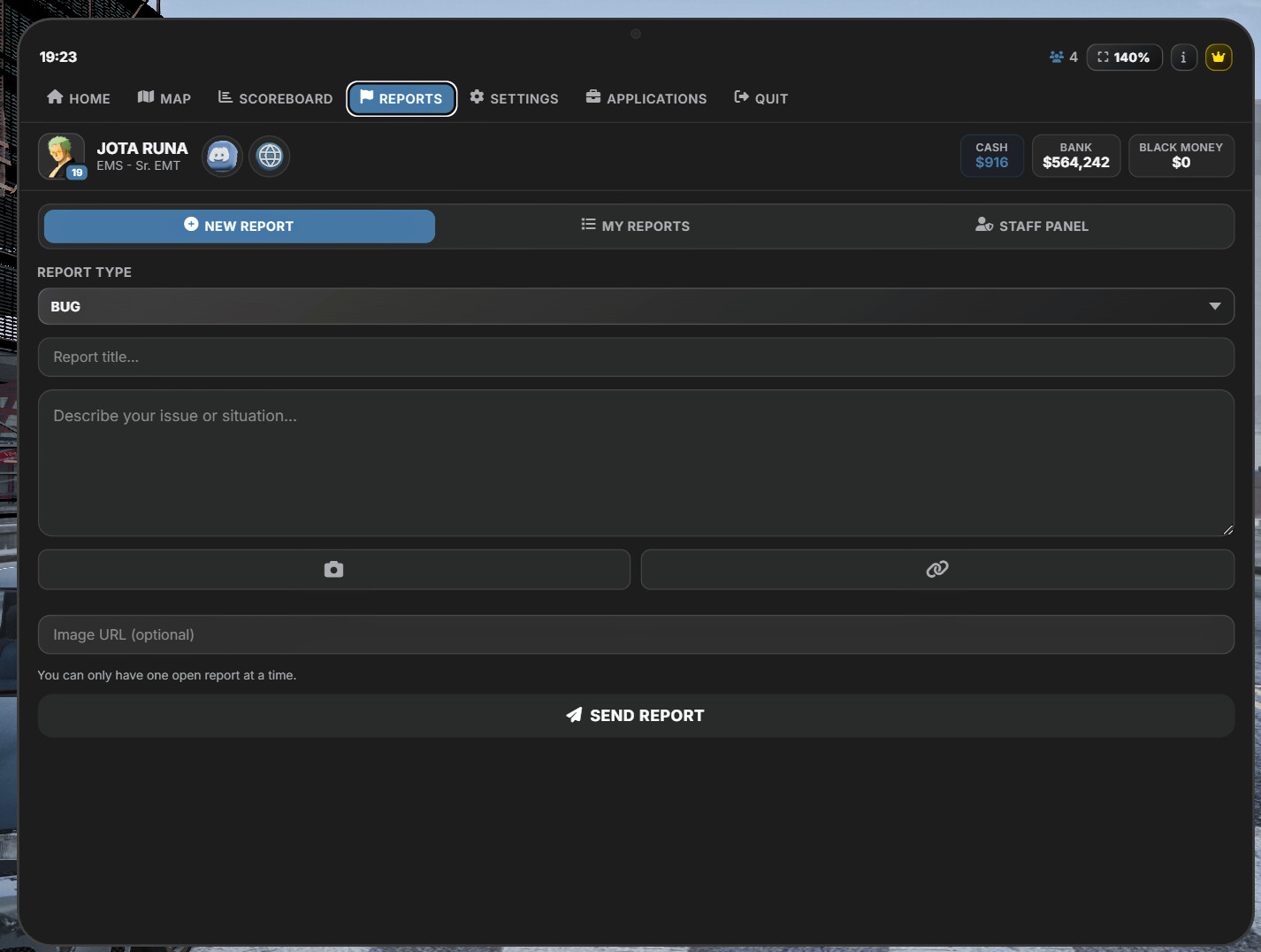
Task: Click the Cash $916 box
Action: click(x=992, y=156)
